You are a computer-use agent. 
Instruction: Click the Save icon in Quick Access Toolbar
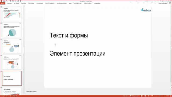coord(4,1)
